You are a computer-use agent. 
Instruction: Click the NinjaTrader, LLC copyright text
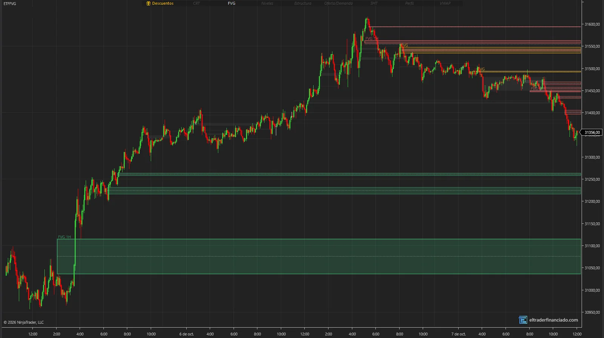24,323
